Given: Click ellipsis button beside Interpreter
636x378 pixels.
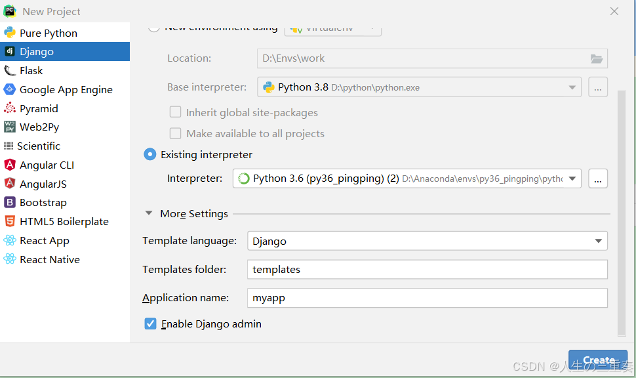Looking at the screenshot, I should point(598,178).
